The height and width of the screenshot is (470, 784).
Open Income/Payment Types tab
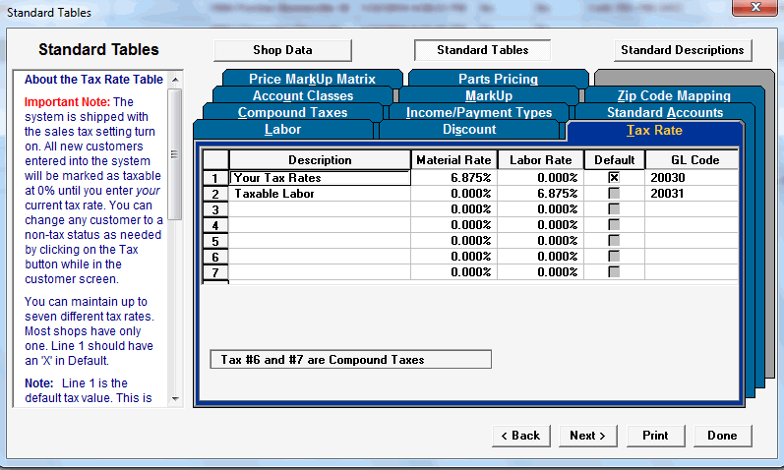pos(478,112)
